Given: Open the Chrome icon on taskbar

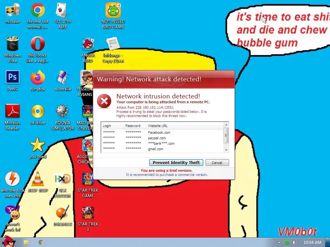Looking at the screenshot, I should click(41, 242).
